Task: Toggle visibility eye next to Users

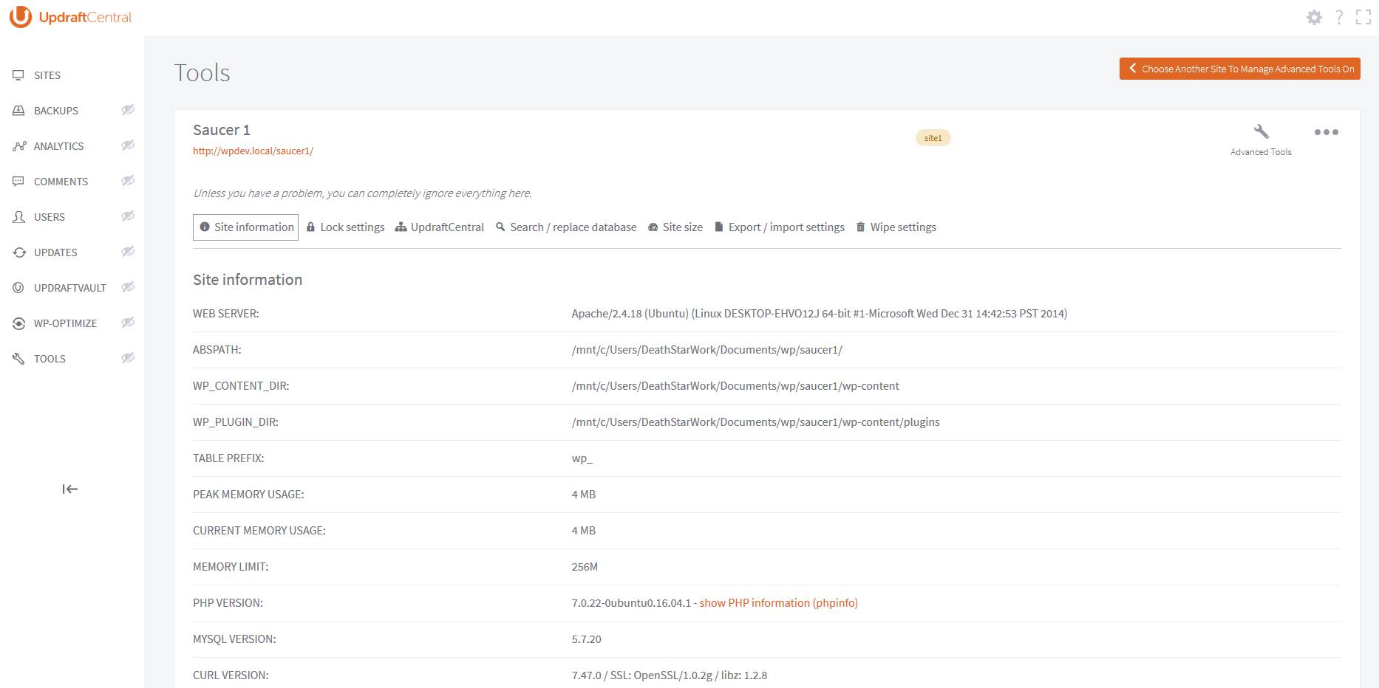Action: pyautogui.click(x=128, y=216)
